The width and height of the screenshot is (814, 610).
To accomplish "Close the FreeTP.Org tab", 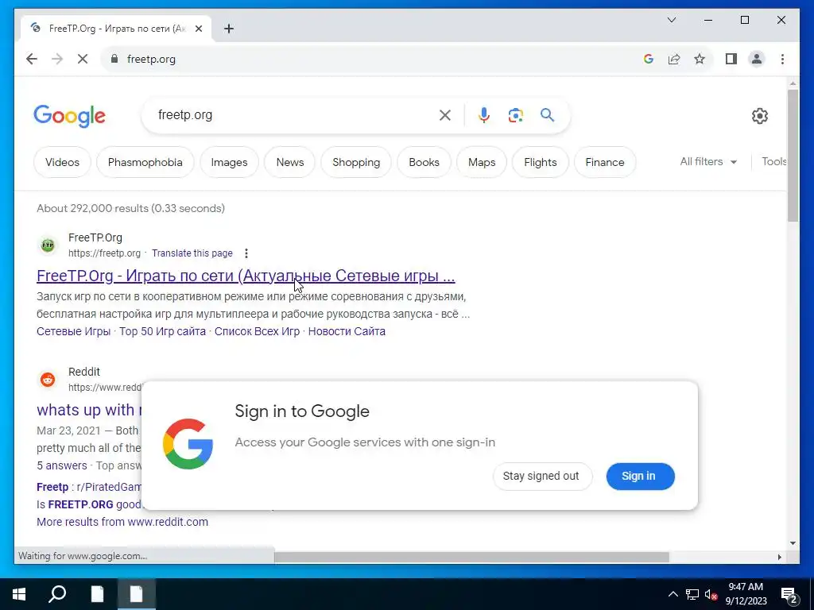I will tap(198, 29).
